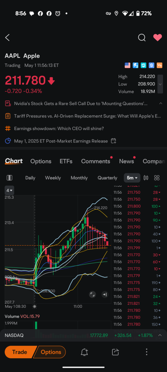167x372 pixels.
Task: Jump to latest candle arrow icon
Action: 105,295
